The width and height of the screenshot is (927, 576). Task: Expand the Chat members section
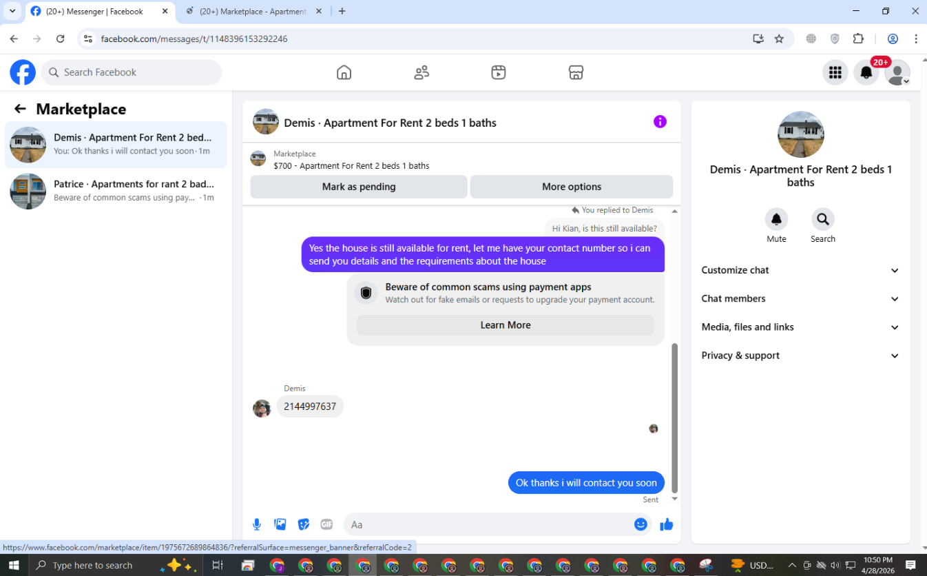coord(800,298)
